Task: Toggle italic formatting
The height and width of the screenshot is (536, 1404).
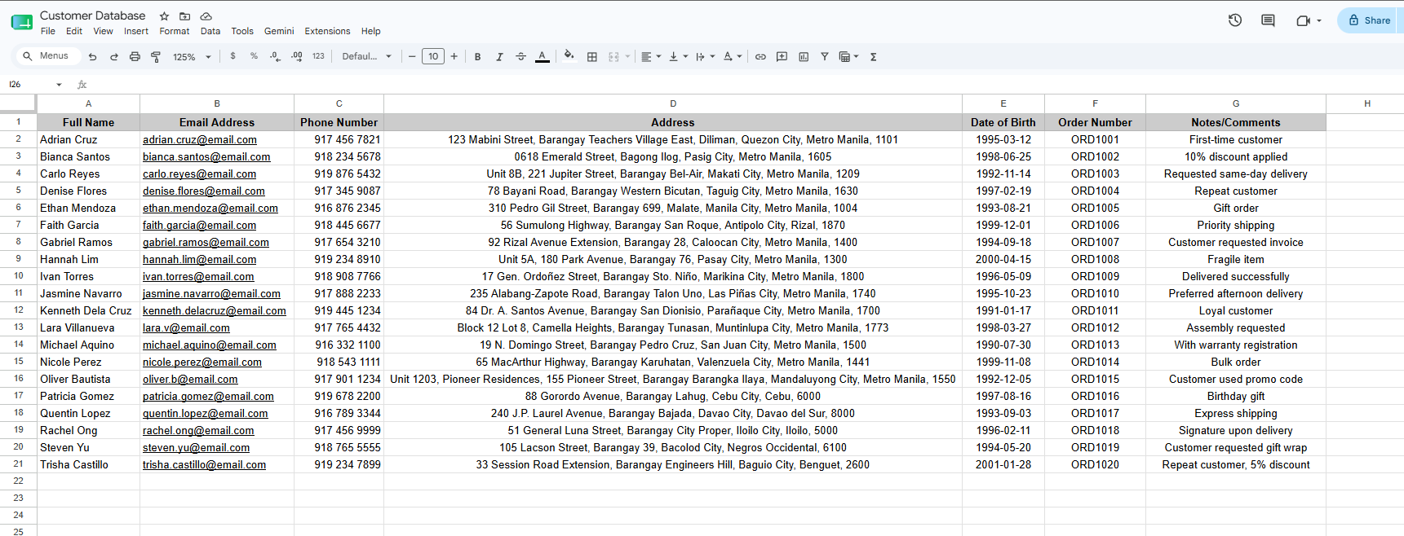Action: pos(499,57)
